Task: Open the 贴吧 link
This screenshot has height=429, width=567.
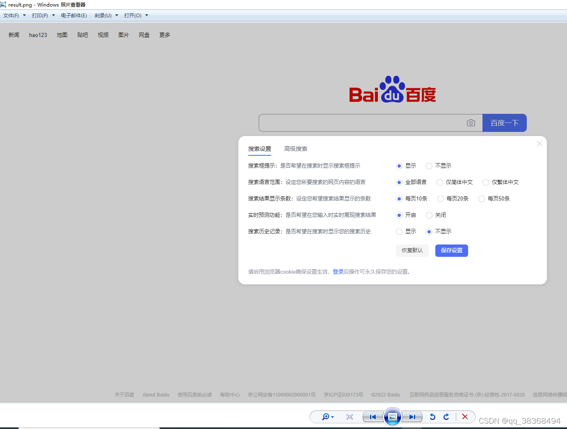Action: pyautogui.click(x=82, y=35)
